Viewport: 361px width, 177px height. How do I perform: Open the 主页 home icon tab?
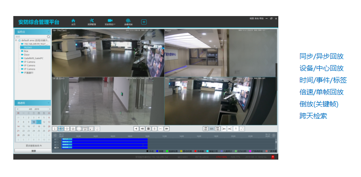(x=73, y=22)
